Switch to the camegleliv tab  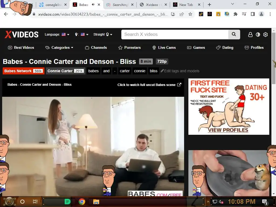(x=53, y=5)
